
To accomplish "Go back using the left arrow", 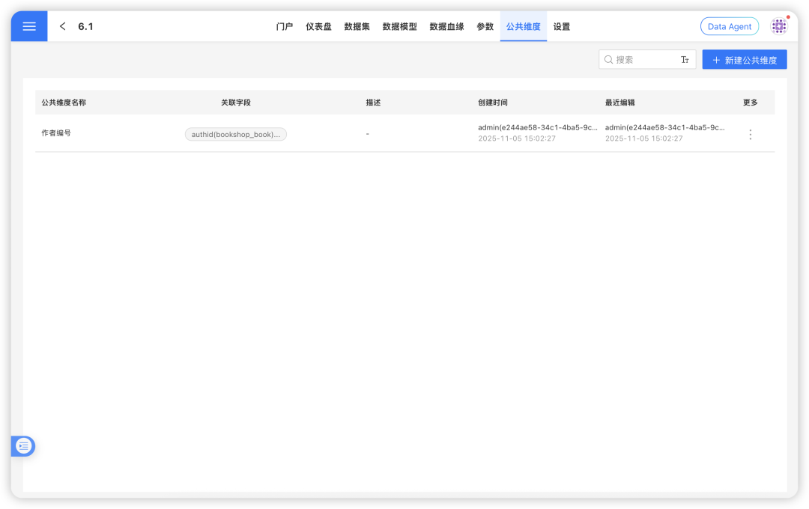I will [x=62, y=26].
